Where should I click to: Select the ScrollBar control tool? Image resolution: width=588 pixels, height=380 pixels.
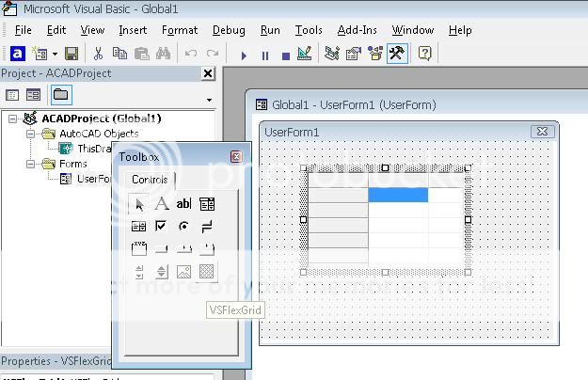pos(139,272)
